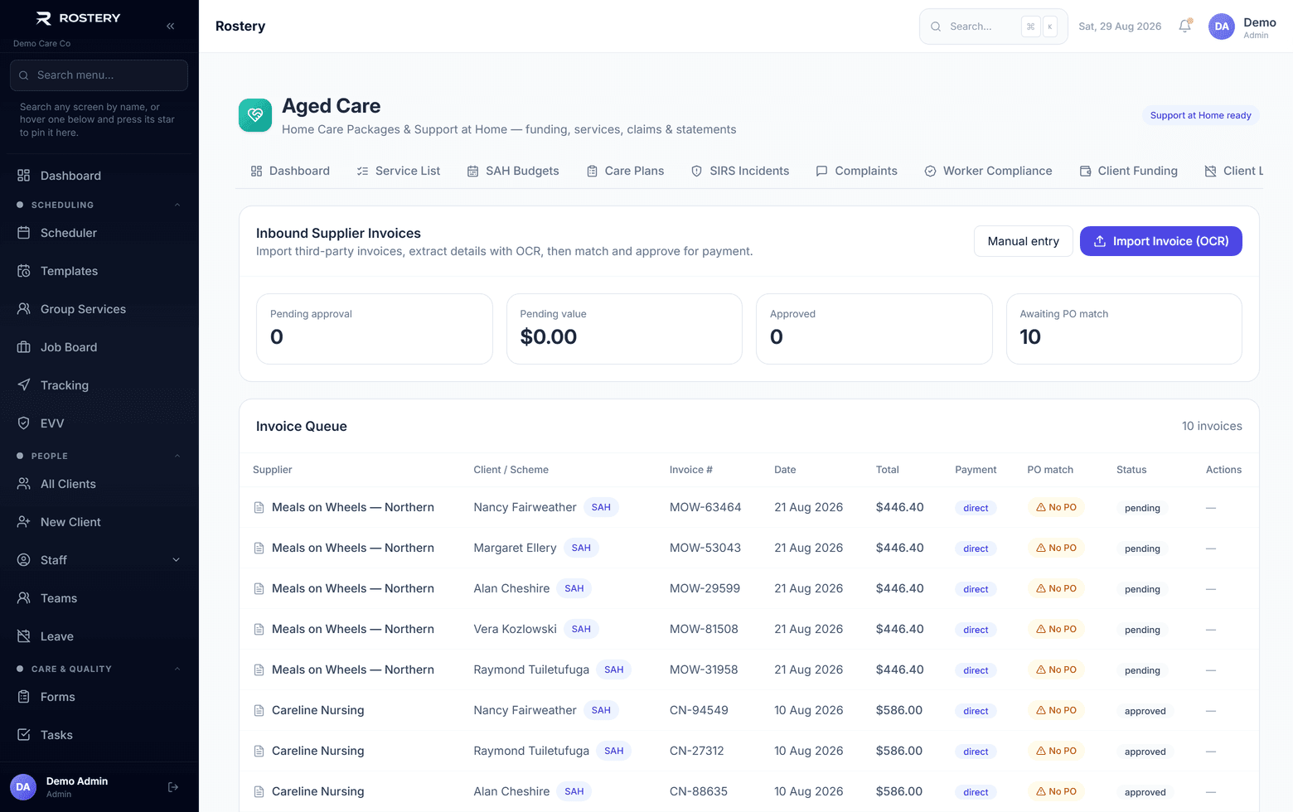Click client name Margaret Ellery
Viewport: 1293px width, 812px height.
click(515, 548)
